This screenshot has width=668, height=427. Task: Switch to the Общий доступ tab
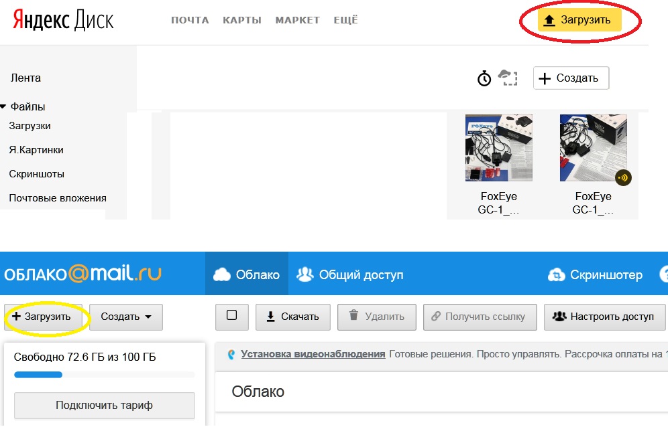click(x=350, y=275)
